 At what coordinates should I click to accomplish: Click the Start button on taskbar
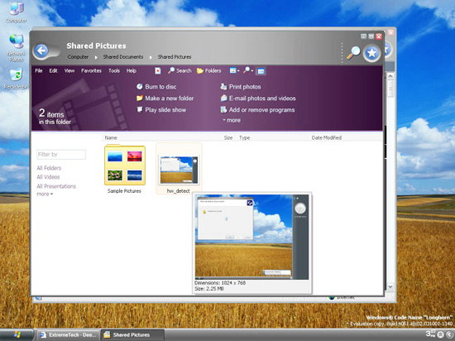[x=17, y=334]
